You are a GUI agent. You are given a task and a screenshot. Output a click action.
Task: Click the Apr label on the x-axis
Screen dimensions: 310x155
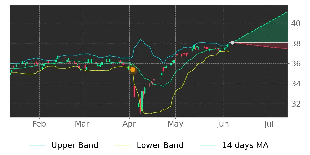(129, 125)
